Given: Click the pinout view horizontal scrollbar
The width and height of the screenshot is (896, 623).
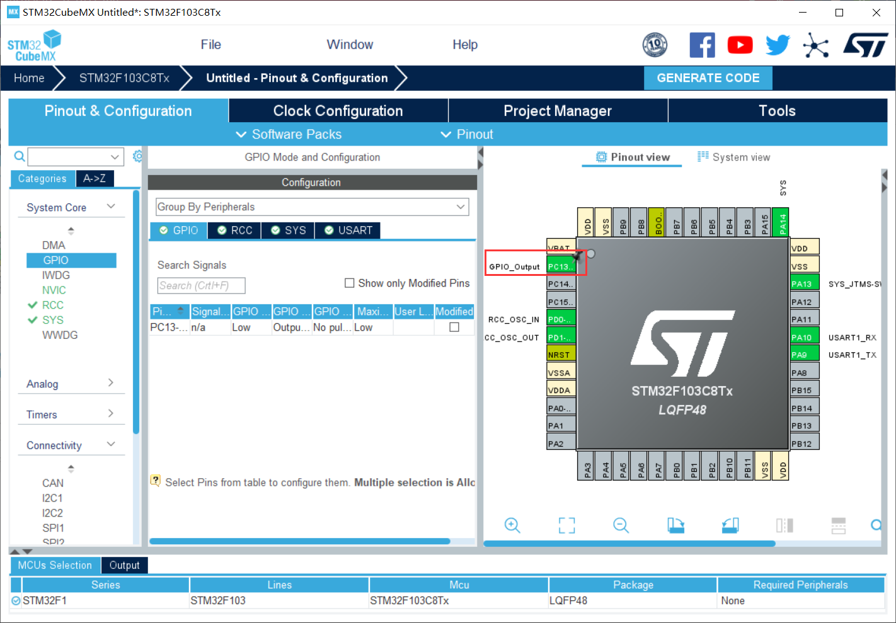Looking at the screenshot, I should pyautogui.click(x=629, y=543).
